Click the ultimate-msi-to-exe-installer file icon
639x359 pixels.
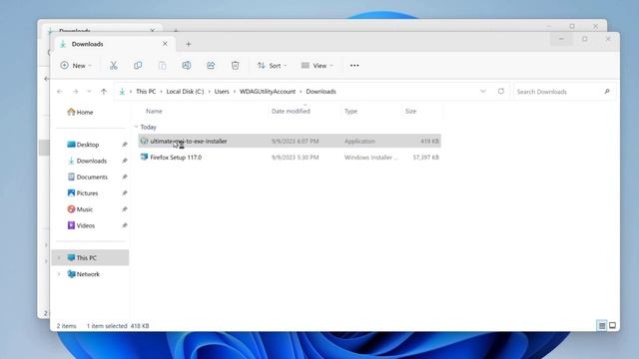[144, 141]
